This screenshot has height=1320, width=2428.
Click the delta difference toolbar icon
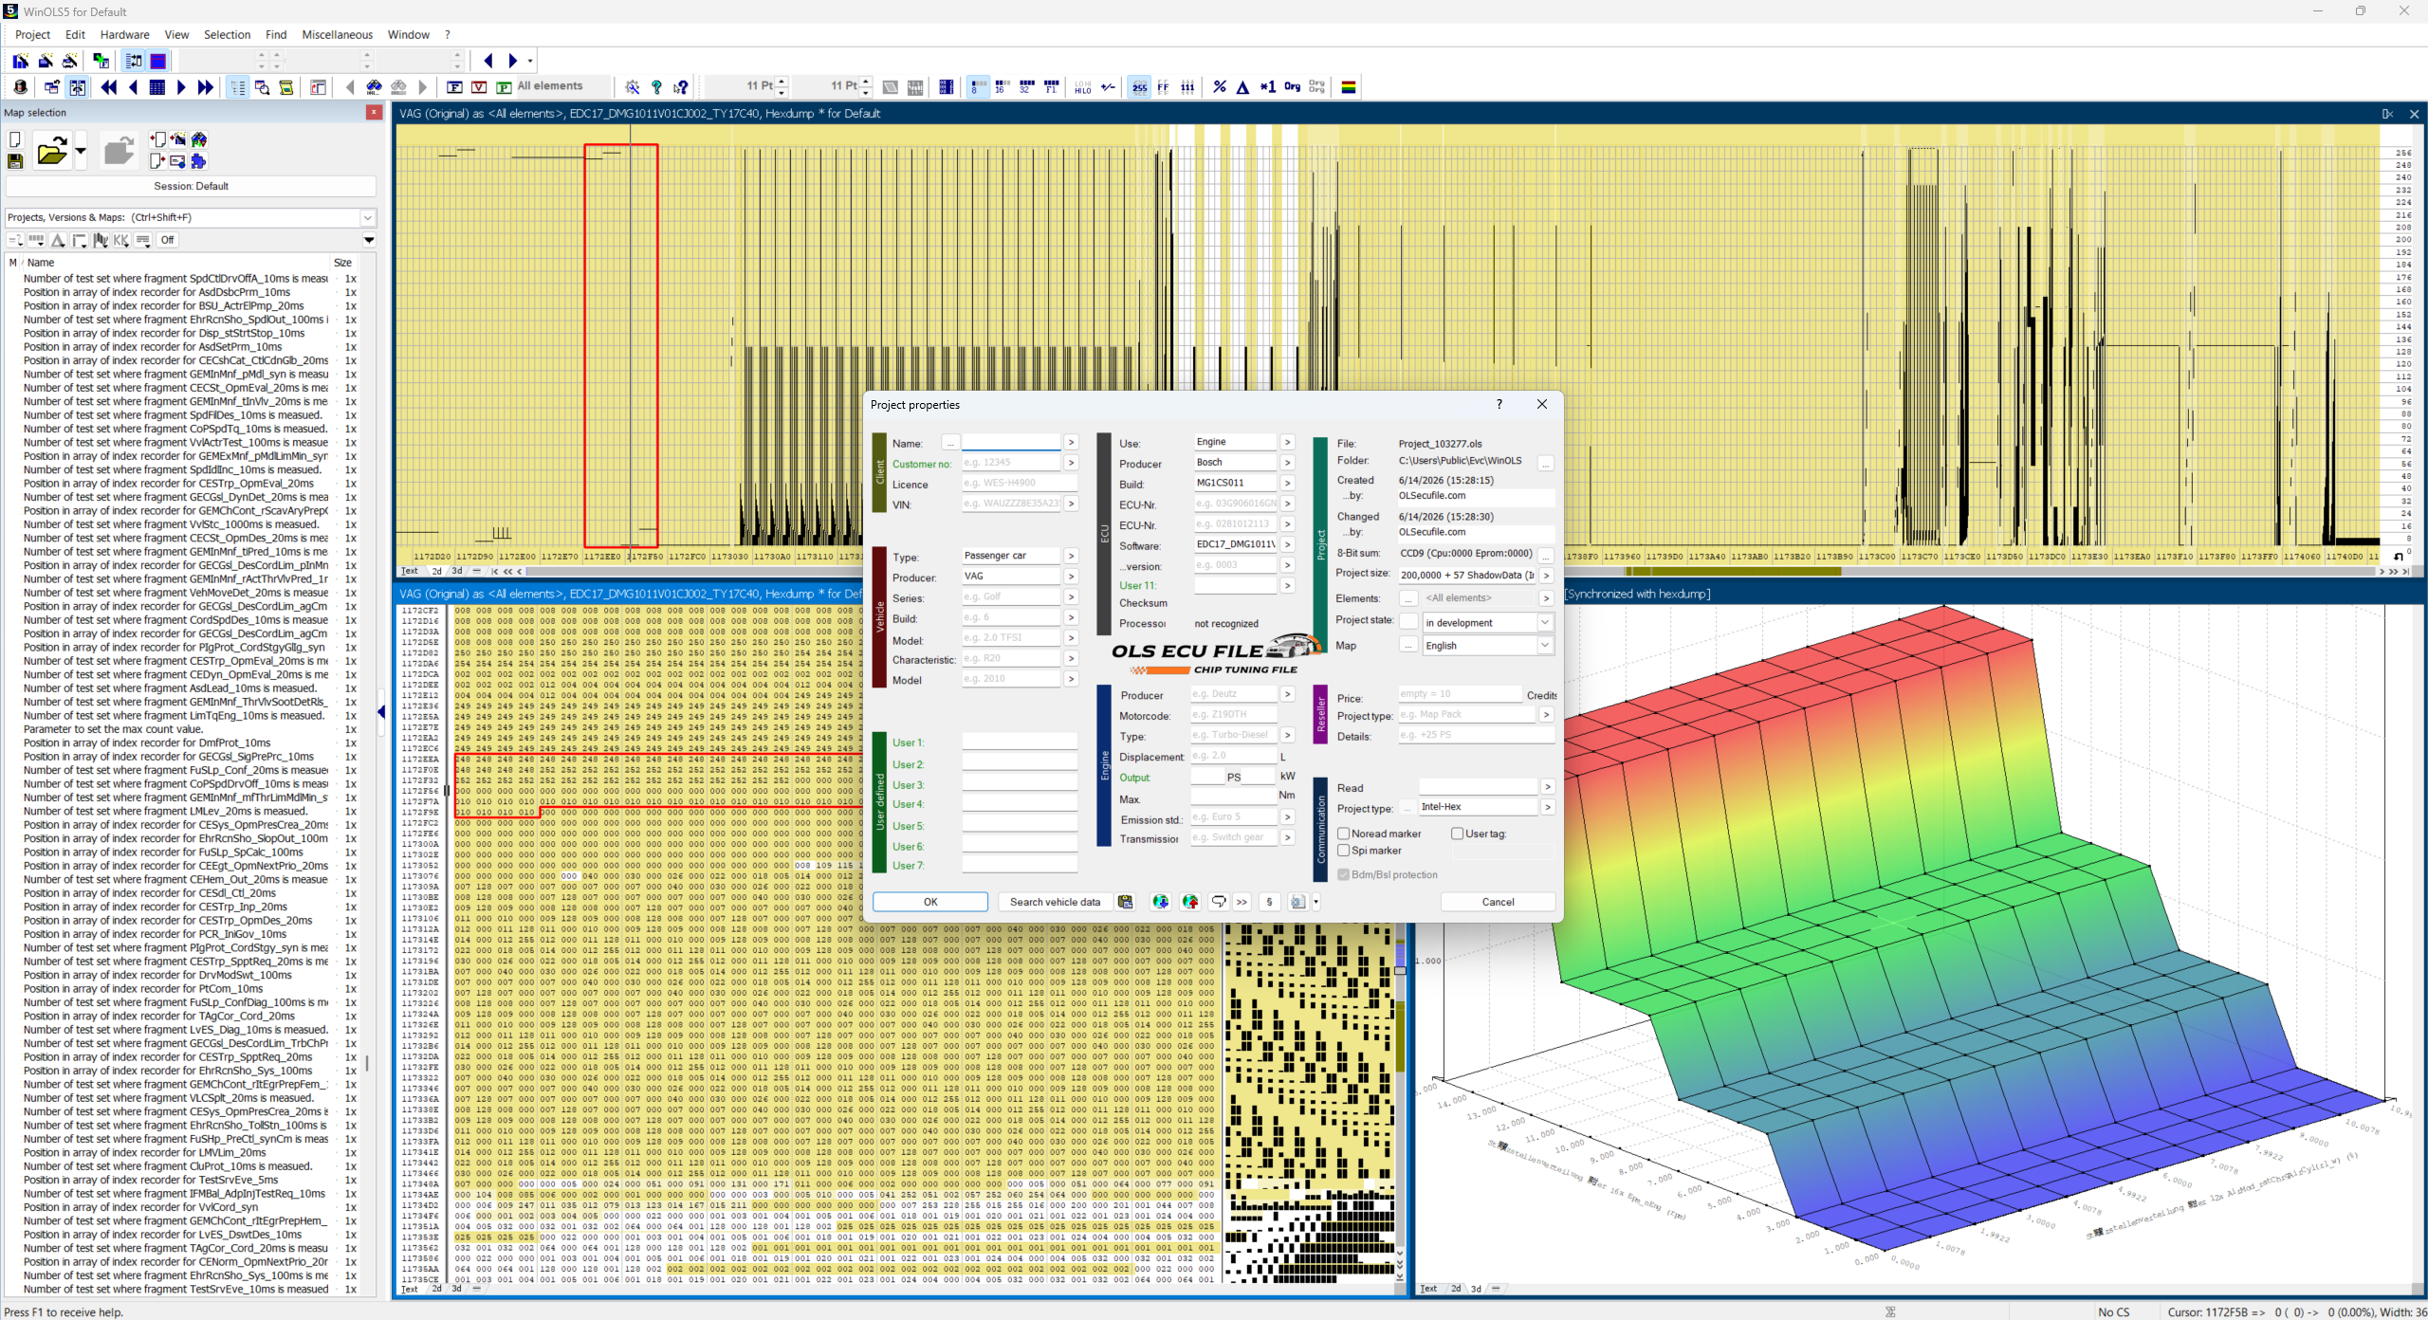pyautogui.click(x=1243, y=87)
